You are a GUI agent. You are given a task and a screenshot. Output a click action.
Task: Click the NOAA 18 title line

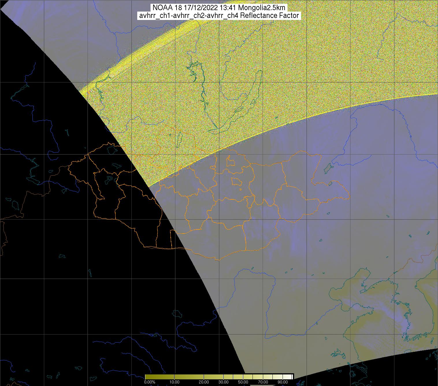(x=219, y=8)
